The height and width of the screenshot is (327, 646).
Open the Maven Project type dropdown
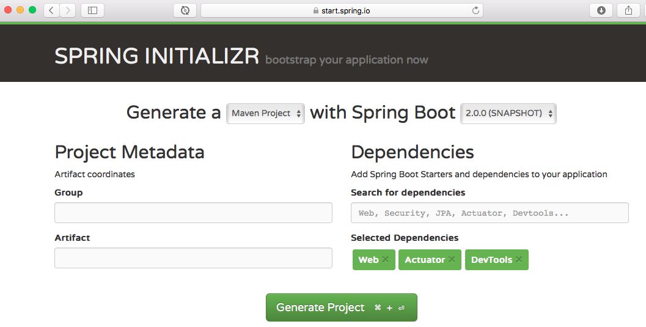pos(265,114)
